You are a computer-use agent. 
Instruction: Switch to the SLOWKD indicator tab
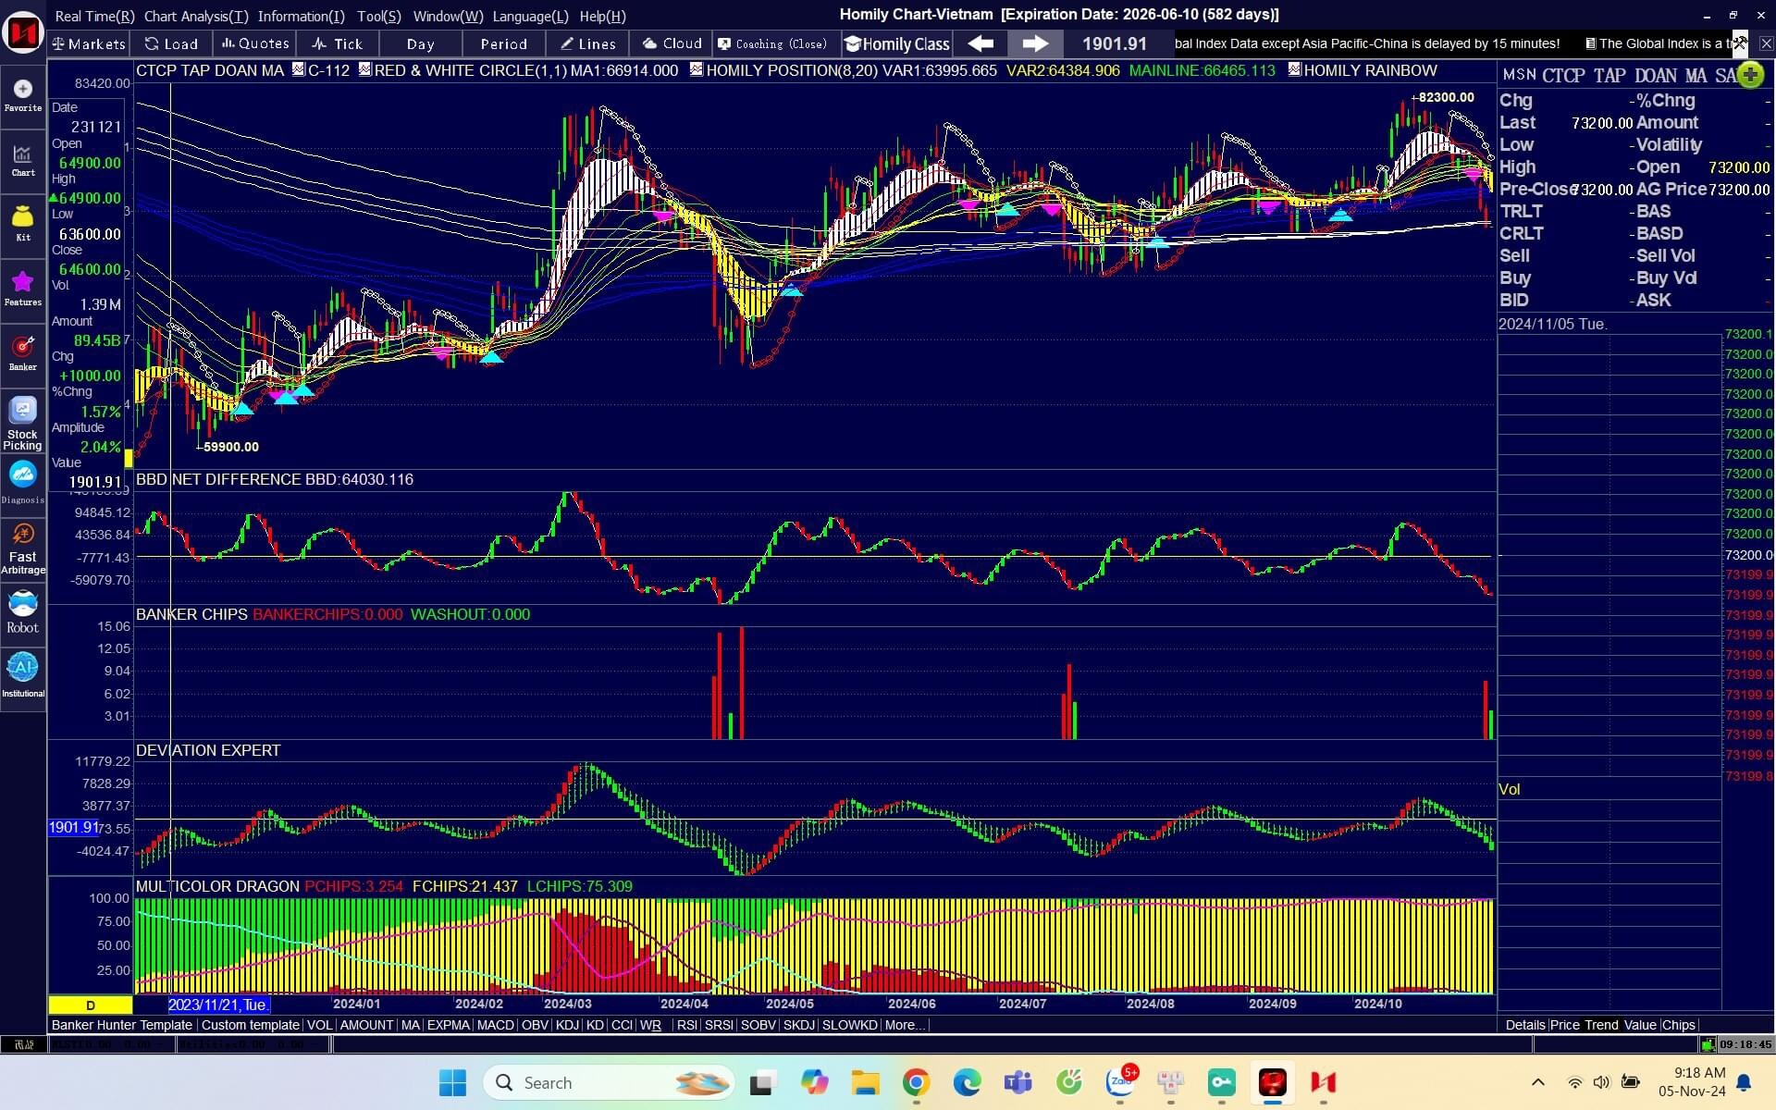(849, 1025)
